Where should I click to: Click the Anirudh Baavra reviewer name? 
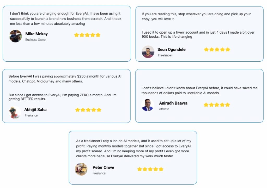click(x=173, y=103)
